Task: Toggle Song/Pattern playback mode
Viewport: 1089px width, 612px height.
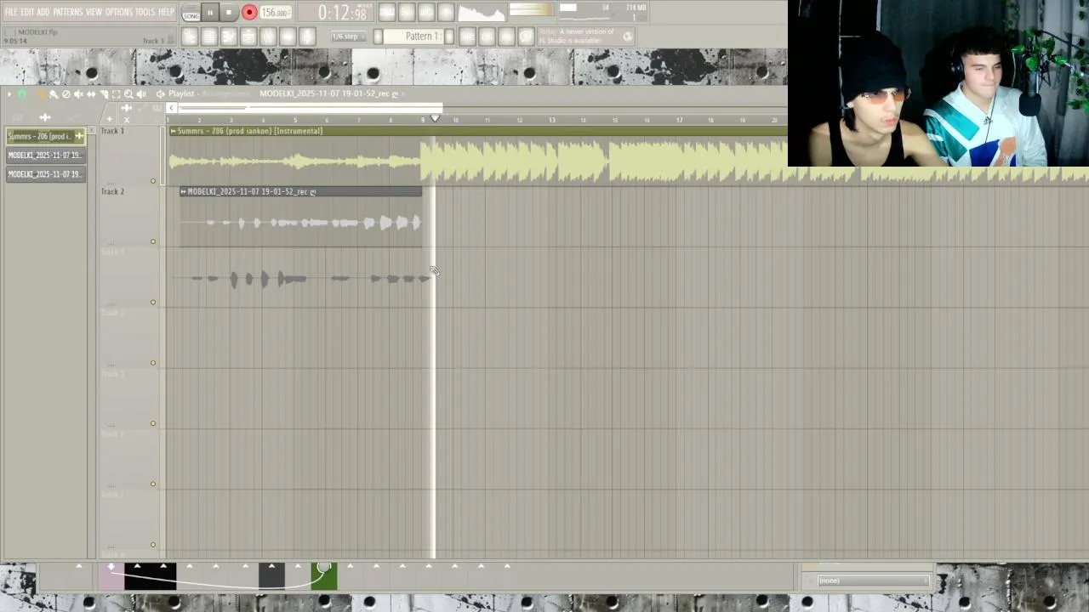Action: click(x=191, y=13)
